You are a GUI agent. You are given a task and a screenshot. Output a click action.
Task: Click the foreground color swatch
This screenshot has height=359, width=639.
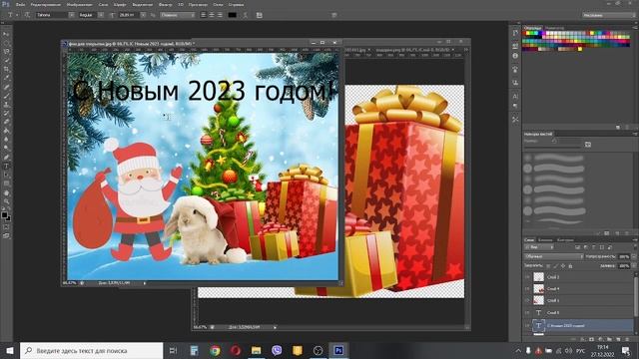point(4,214)
